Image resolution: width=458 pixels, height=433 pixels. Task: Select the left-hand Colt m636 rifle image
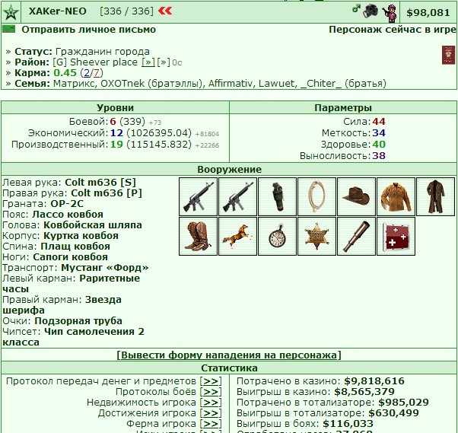(198, 196)
